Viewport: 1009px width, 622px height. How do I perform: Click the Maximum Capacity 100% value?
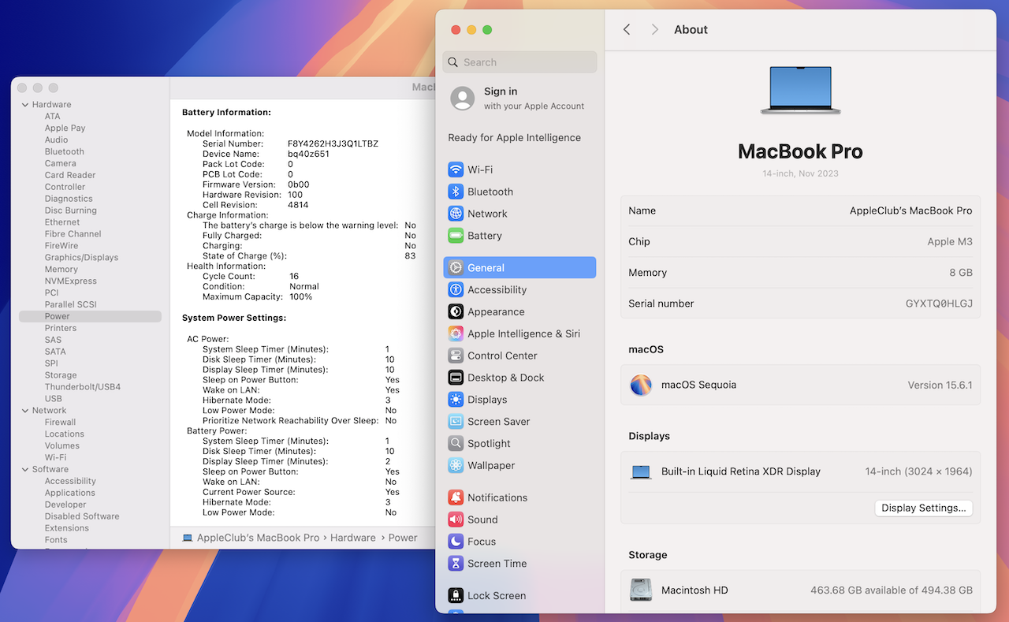(300, 296)
